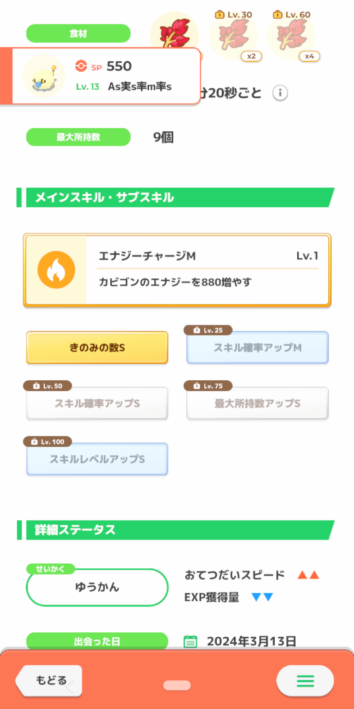354x709 pixels.
Task: Open the green hamburger menu button
Action: click(305, 681)
